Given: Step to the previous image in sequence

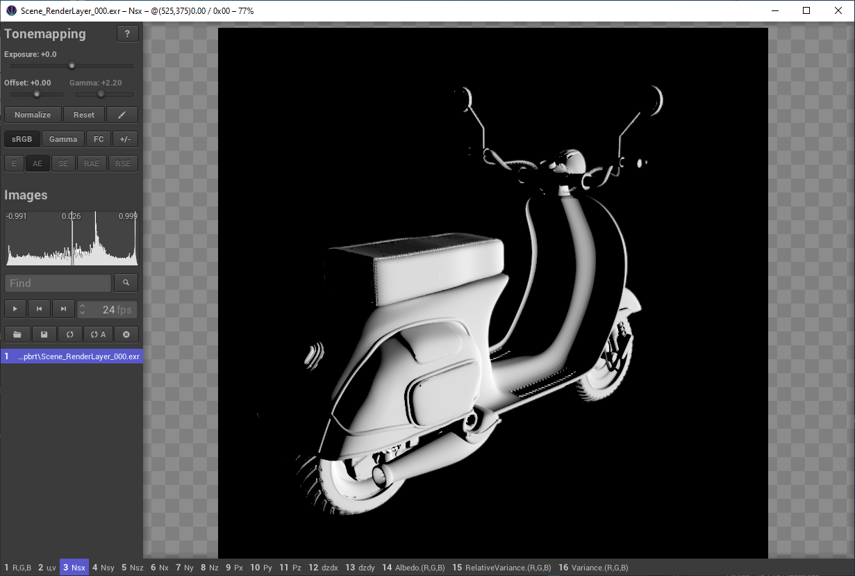Looking at the screenshot, I should [40, 309].
